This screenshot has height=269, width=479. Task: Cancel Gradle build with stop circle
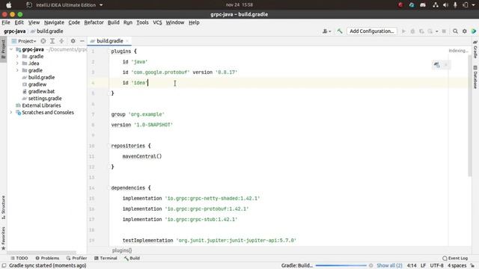click(x=371, y=266)
